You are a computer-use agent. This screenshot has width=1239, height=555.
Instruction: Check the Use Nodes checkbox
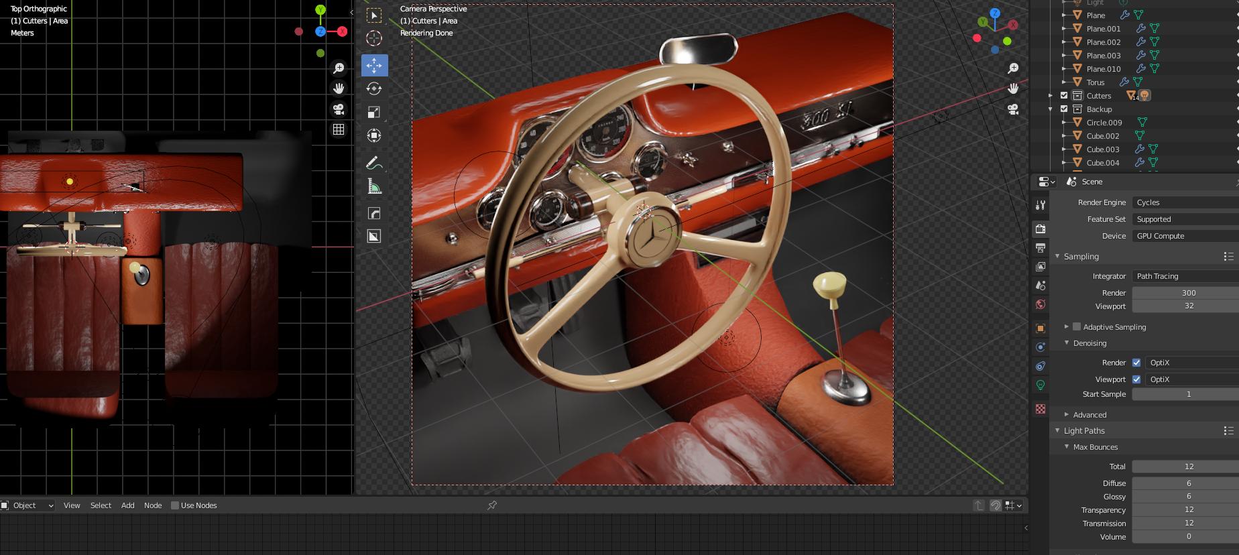coord(175,505)
